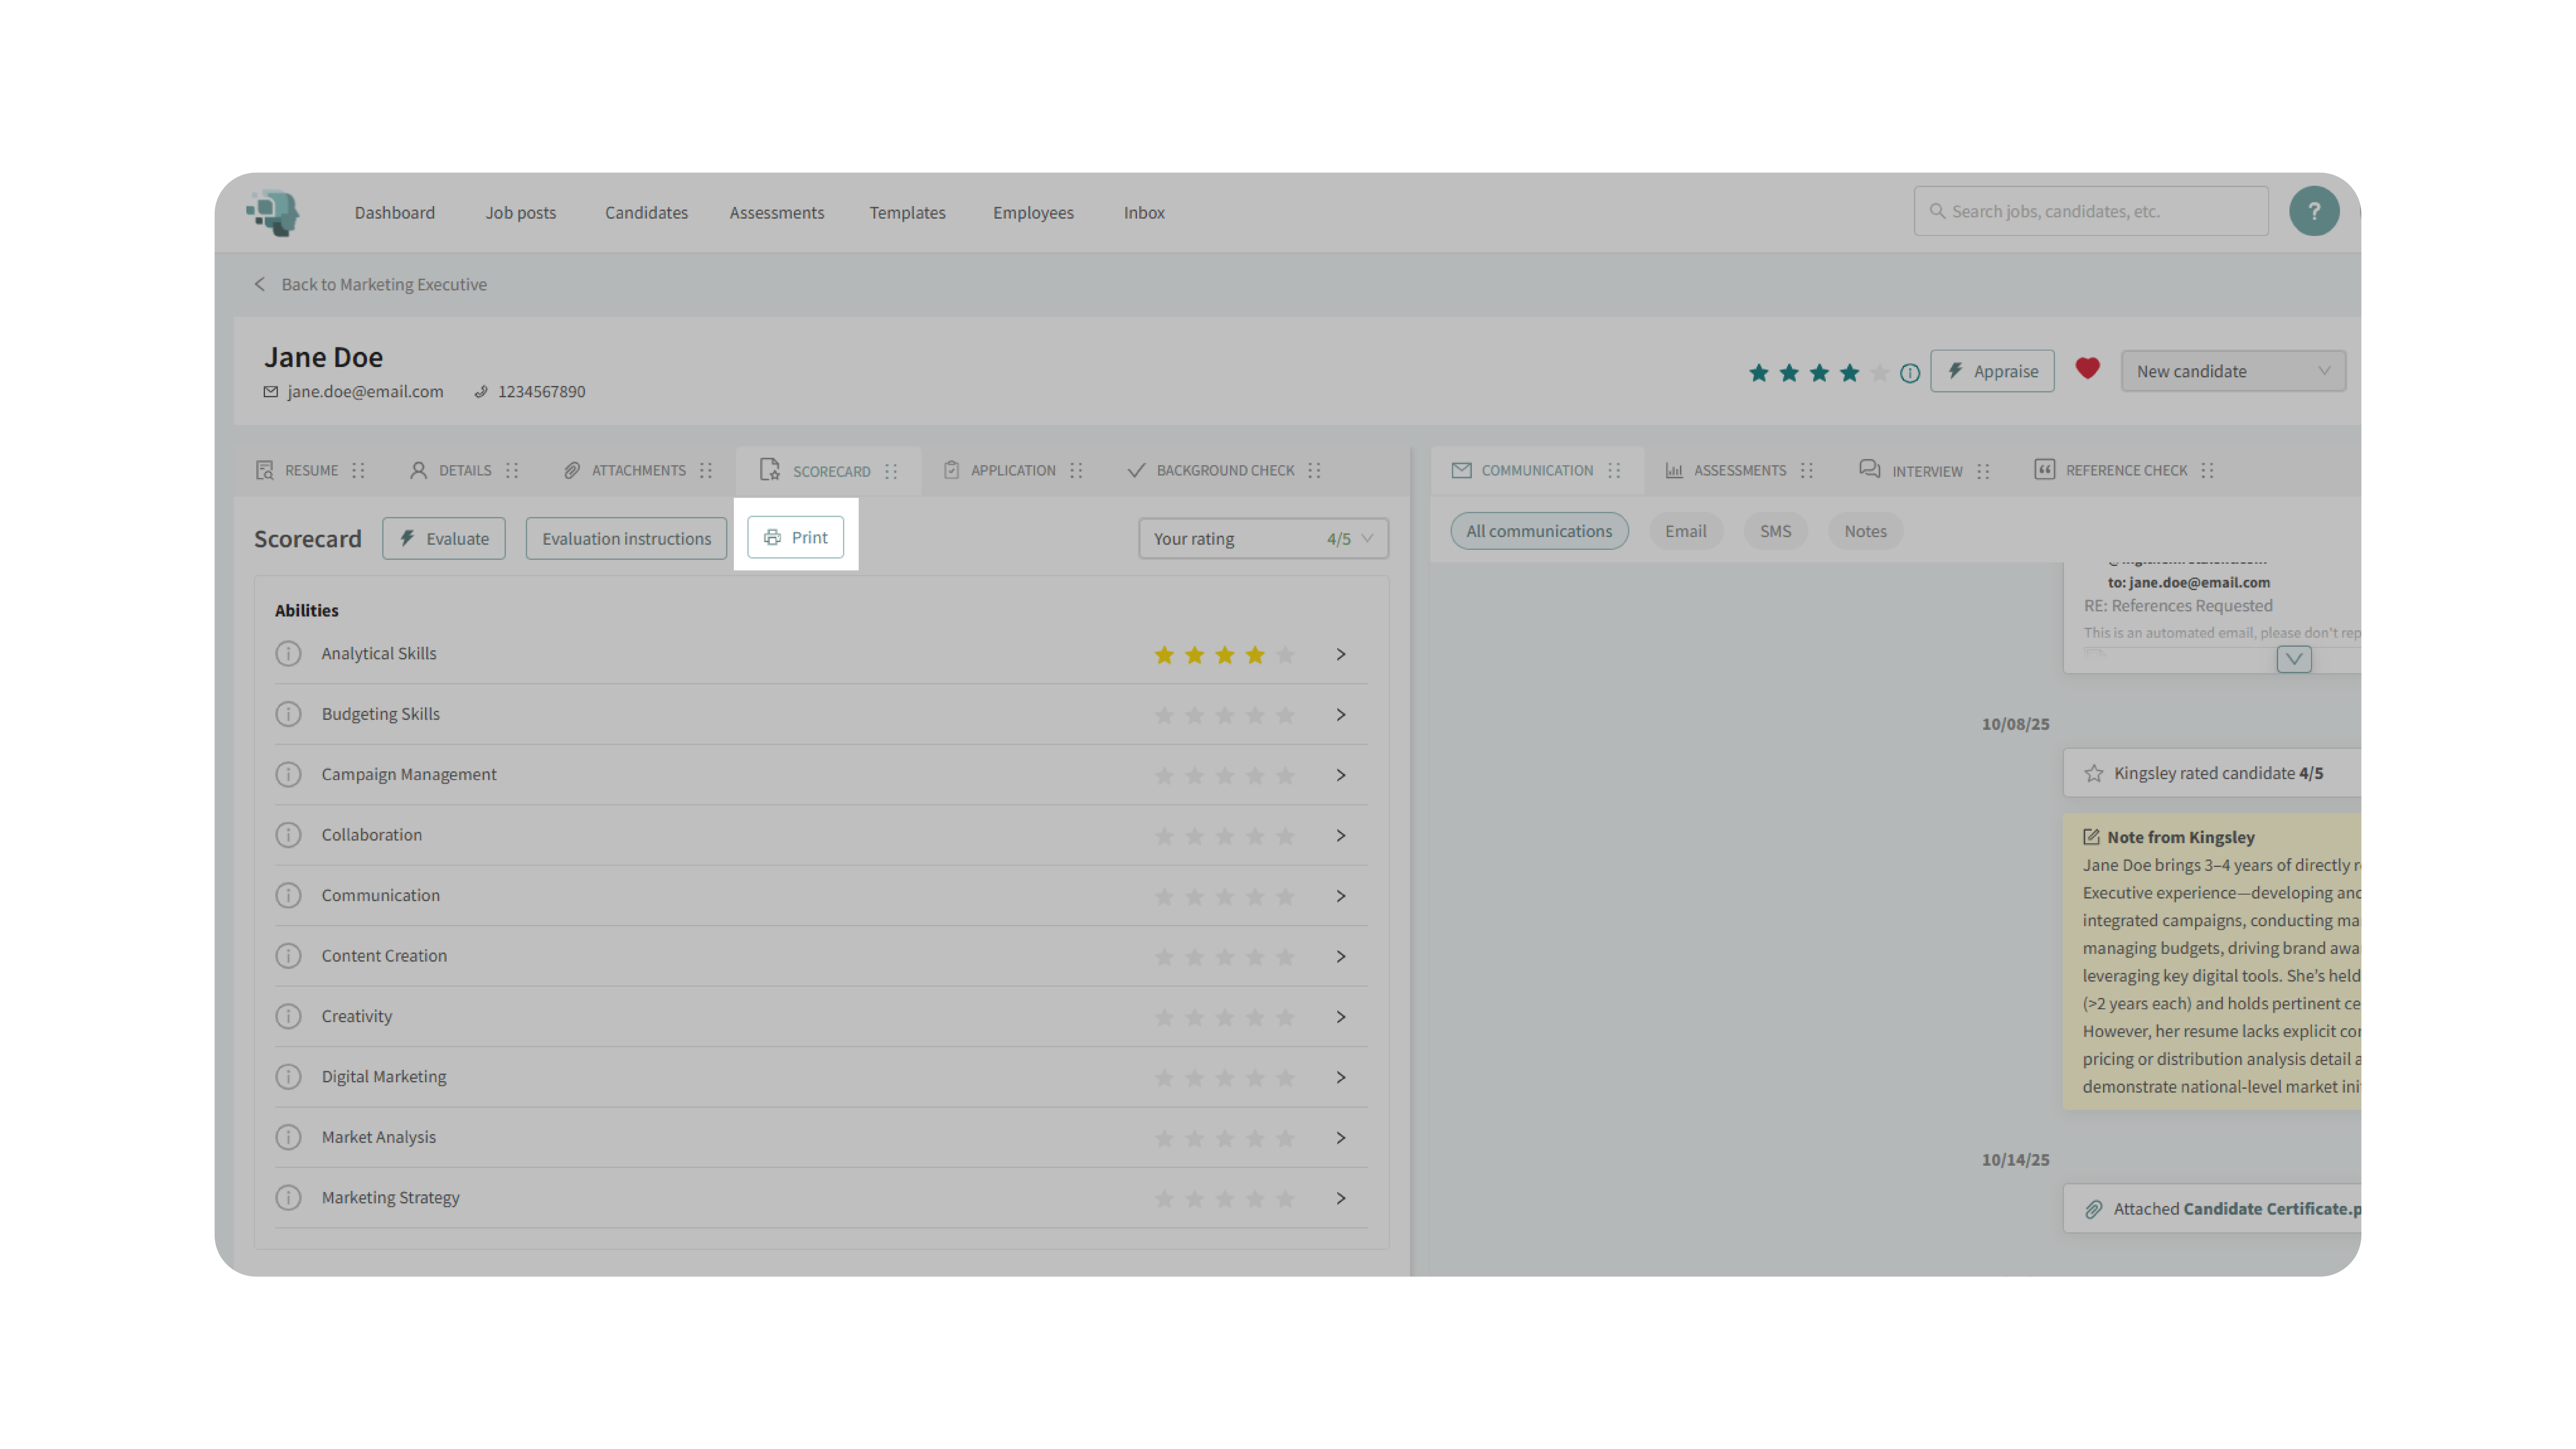Open the Candidates menu item

(646, 212)
